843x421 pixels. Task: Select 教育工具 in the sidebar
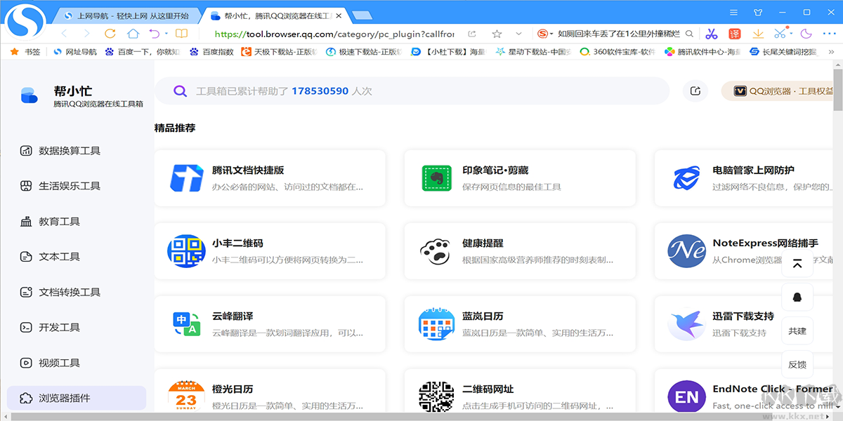coord(77,222)
